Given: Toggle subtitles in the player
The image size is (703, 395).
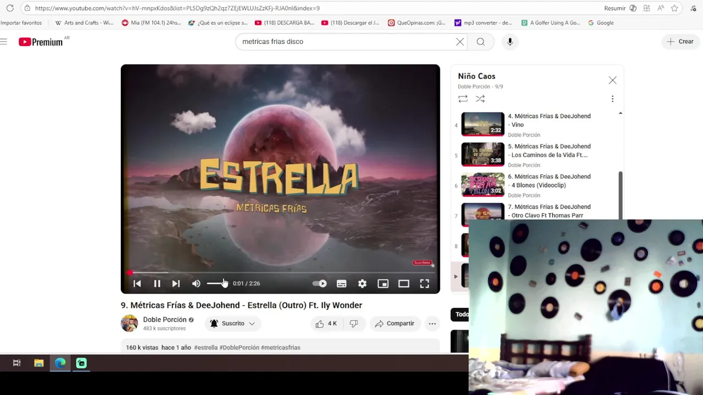Looking at the screenshot, I should pos(342,284).
